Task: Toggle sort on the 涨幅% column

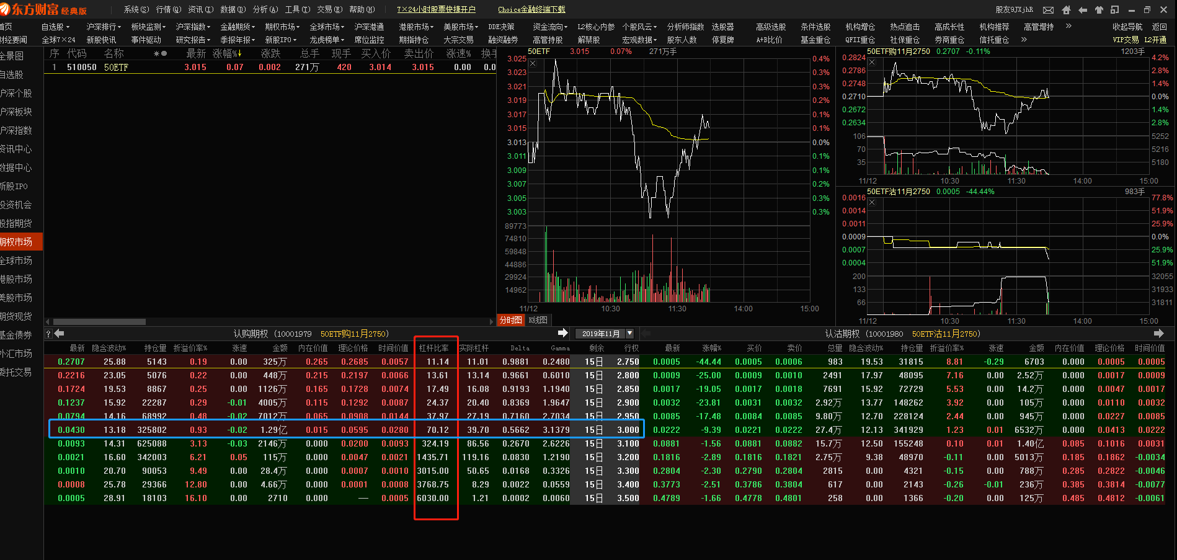Action: click(x=227, y=54)
